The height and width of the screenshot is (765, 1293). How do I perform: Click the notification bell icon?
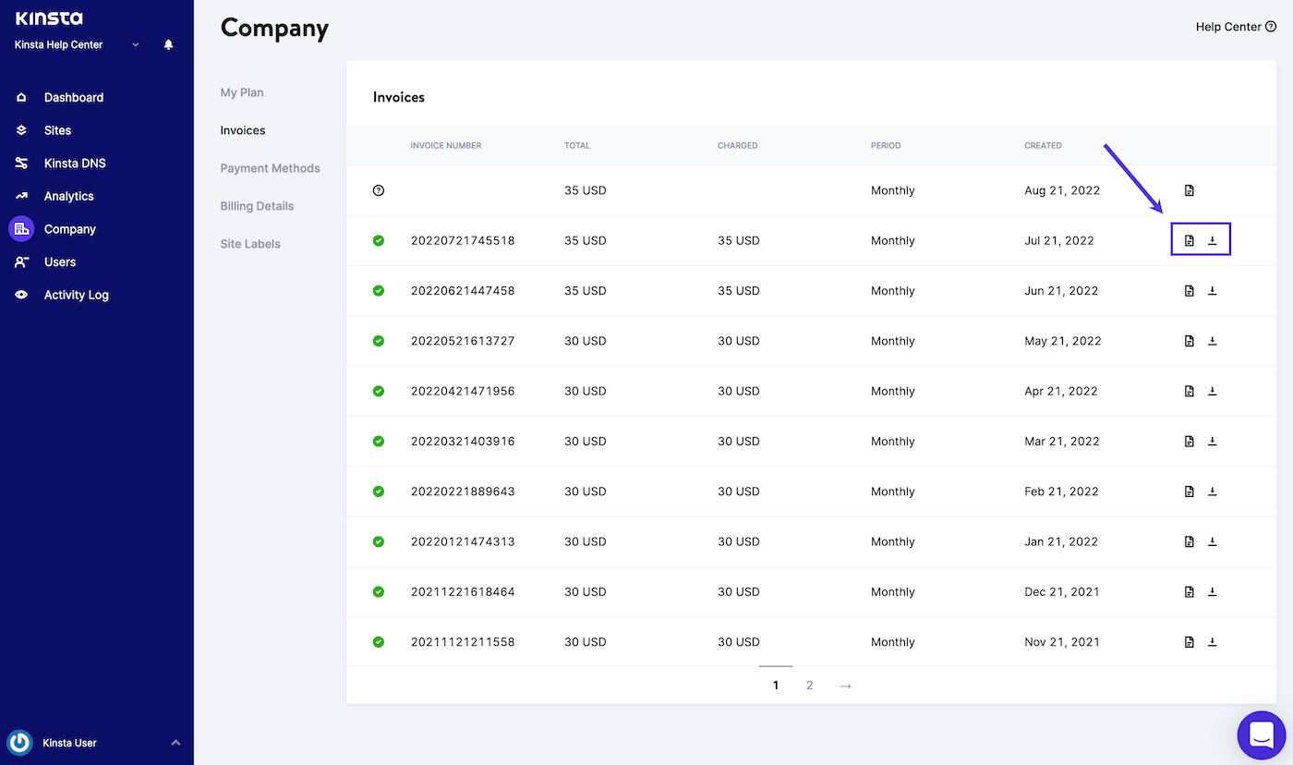[x=168, y=44]
